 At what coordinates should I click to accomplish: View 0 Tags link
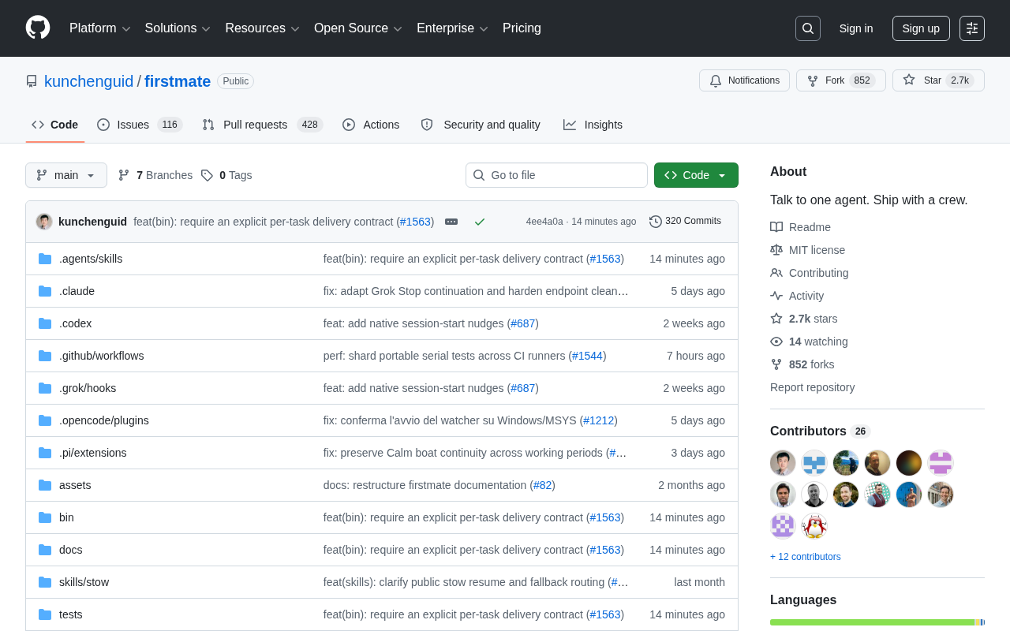(226, 175)
